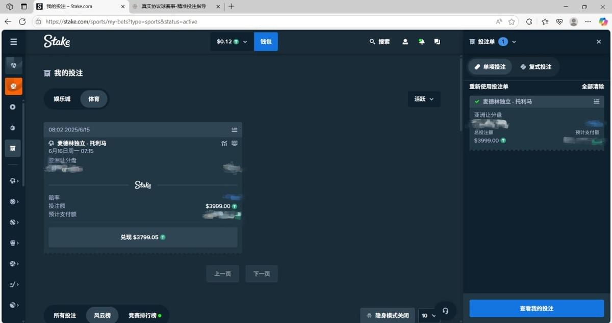
Task: Click the stopwatch starting-soon icon in sidebar
Action: [x=13, y=127]
